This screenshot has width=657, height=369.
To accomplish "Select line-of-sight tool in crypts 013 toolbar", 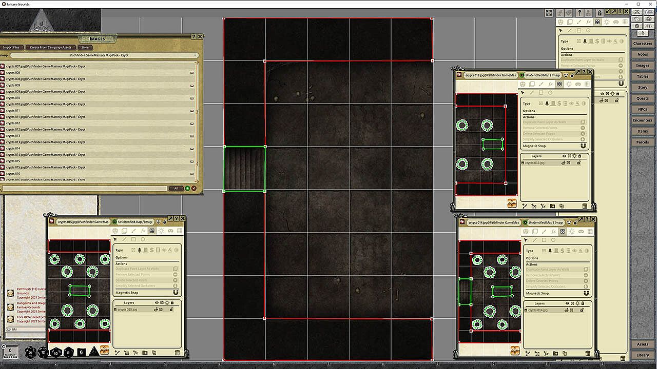I will tap(559, 84).
